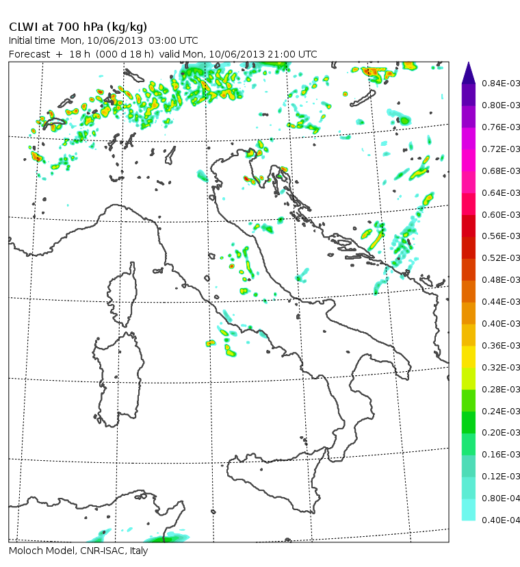Click the 0.24E-03 colorbar label
The width and height of the screenshot is (520, 567).
point(501,411)
